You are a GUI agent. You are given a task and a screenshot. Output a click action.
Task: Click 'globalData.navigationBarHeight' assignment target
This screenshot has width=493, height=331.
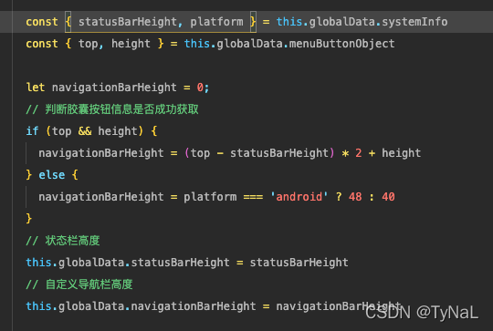click(157, 306)
